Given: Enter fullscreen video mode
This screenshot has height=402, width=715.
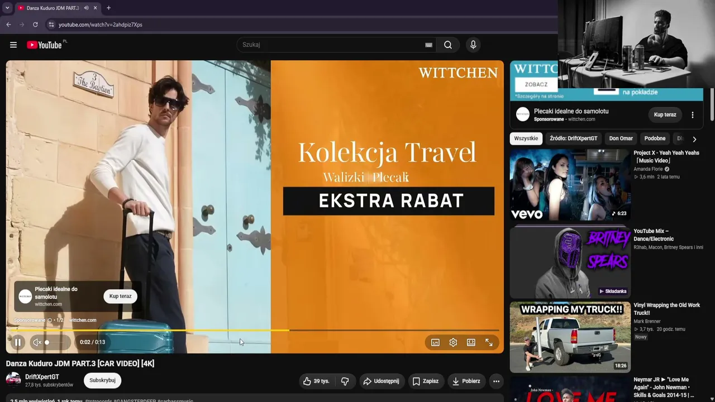Looking at the screenshot, I should pyautogui.click(x=489, y=342).
